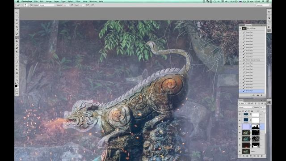Create new adjustment layer icon

click(x=251, y=156)
